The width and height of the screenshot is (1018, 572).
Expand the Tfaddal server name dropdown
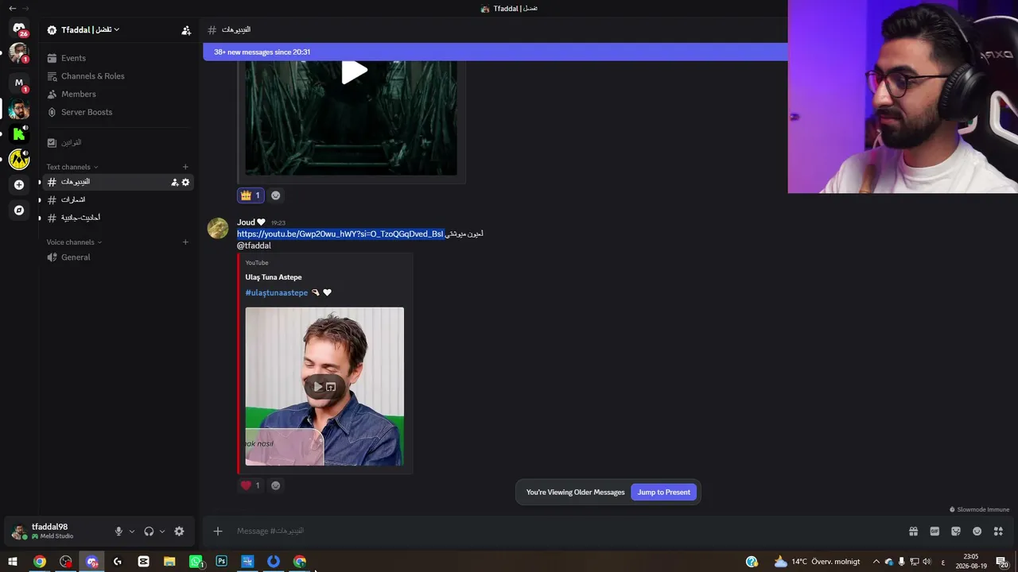[x=90, y=30]
